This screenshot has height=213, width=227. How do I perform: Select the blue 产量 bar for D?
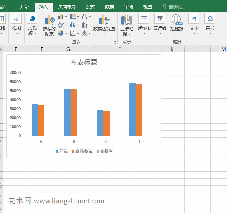(x=132, y=110)
